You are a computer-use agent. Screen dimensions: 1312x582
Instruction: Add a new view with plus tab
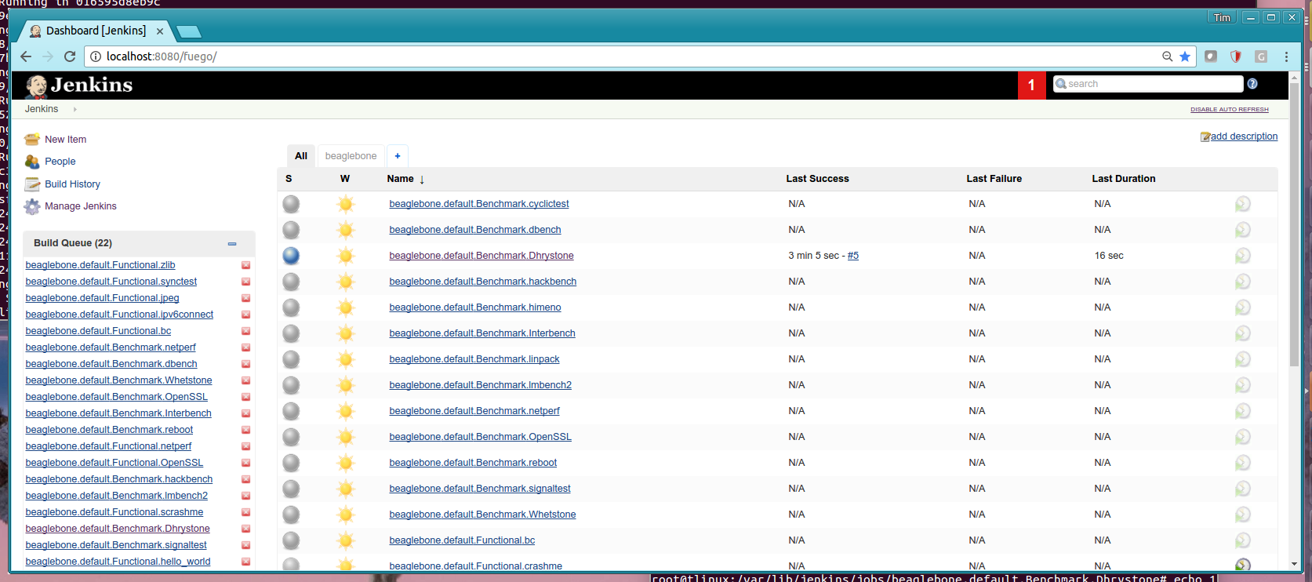point(398,156)
